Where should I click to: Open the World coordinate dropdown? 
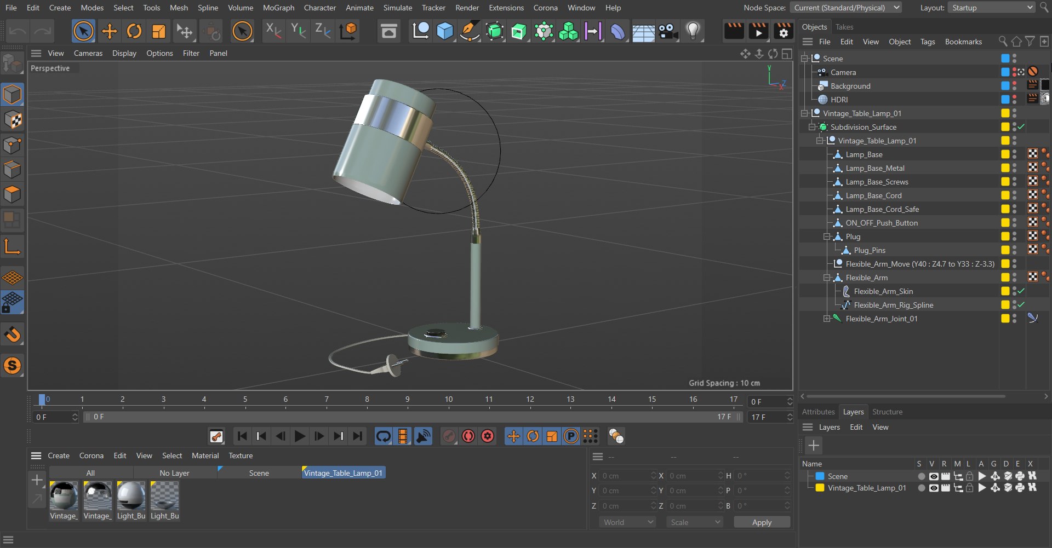627,522
